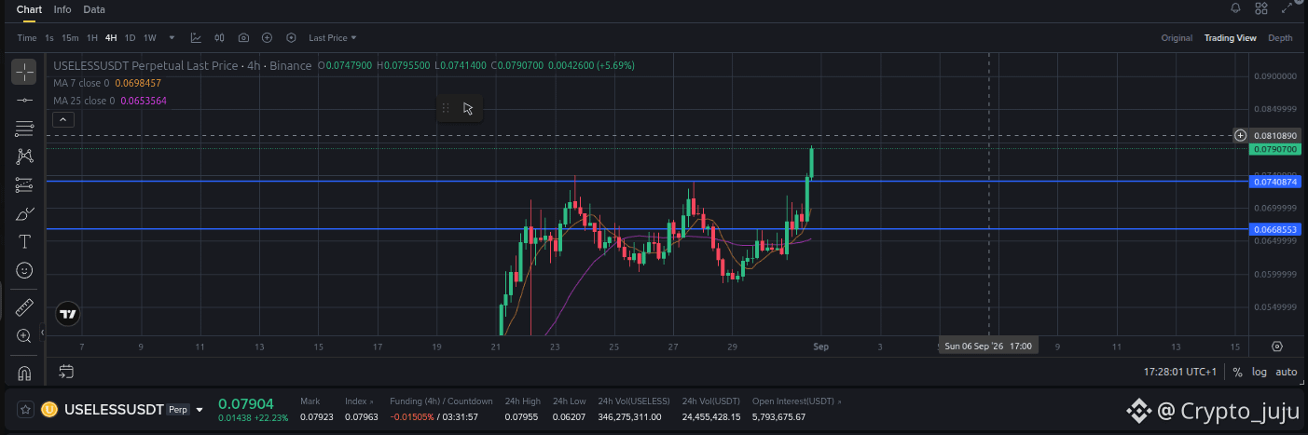Open the technical indicators chart icon
This screenshot has height=435, width=1308.
196,38
